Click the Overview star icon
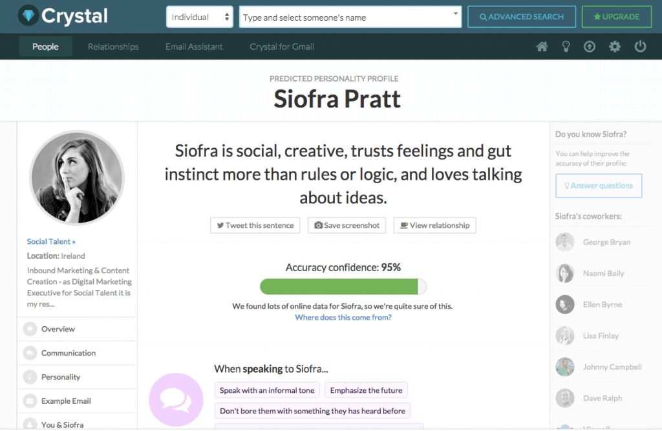Screen dimensions: 662x431 point(30,329)
